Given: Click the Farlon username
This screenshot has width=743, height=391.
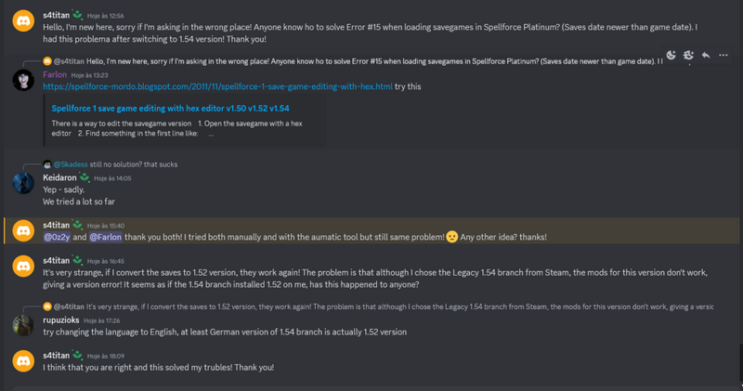Looking at the screenshot, I should [x=56, y=73].
